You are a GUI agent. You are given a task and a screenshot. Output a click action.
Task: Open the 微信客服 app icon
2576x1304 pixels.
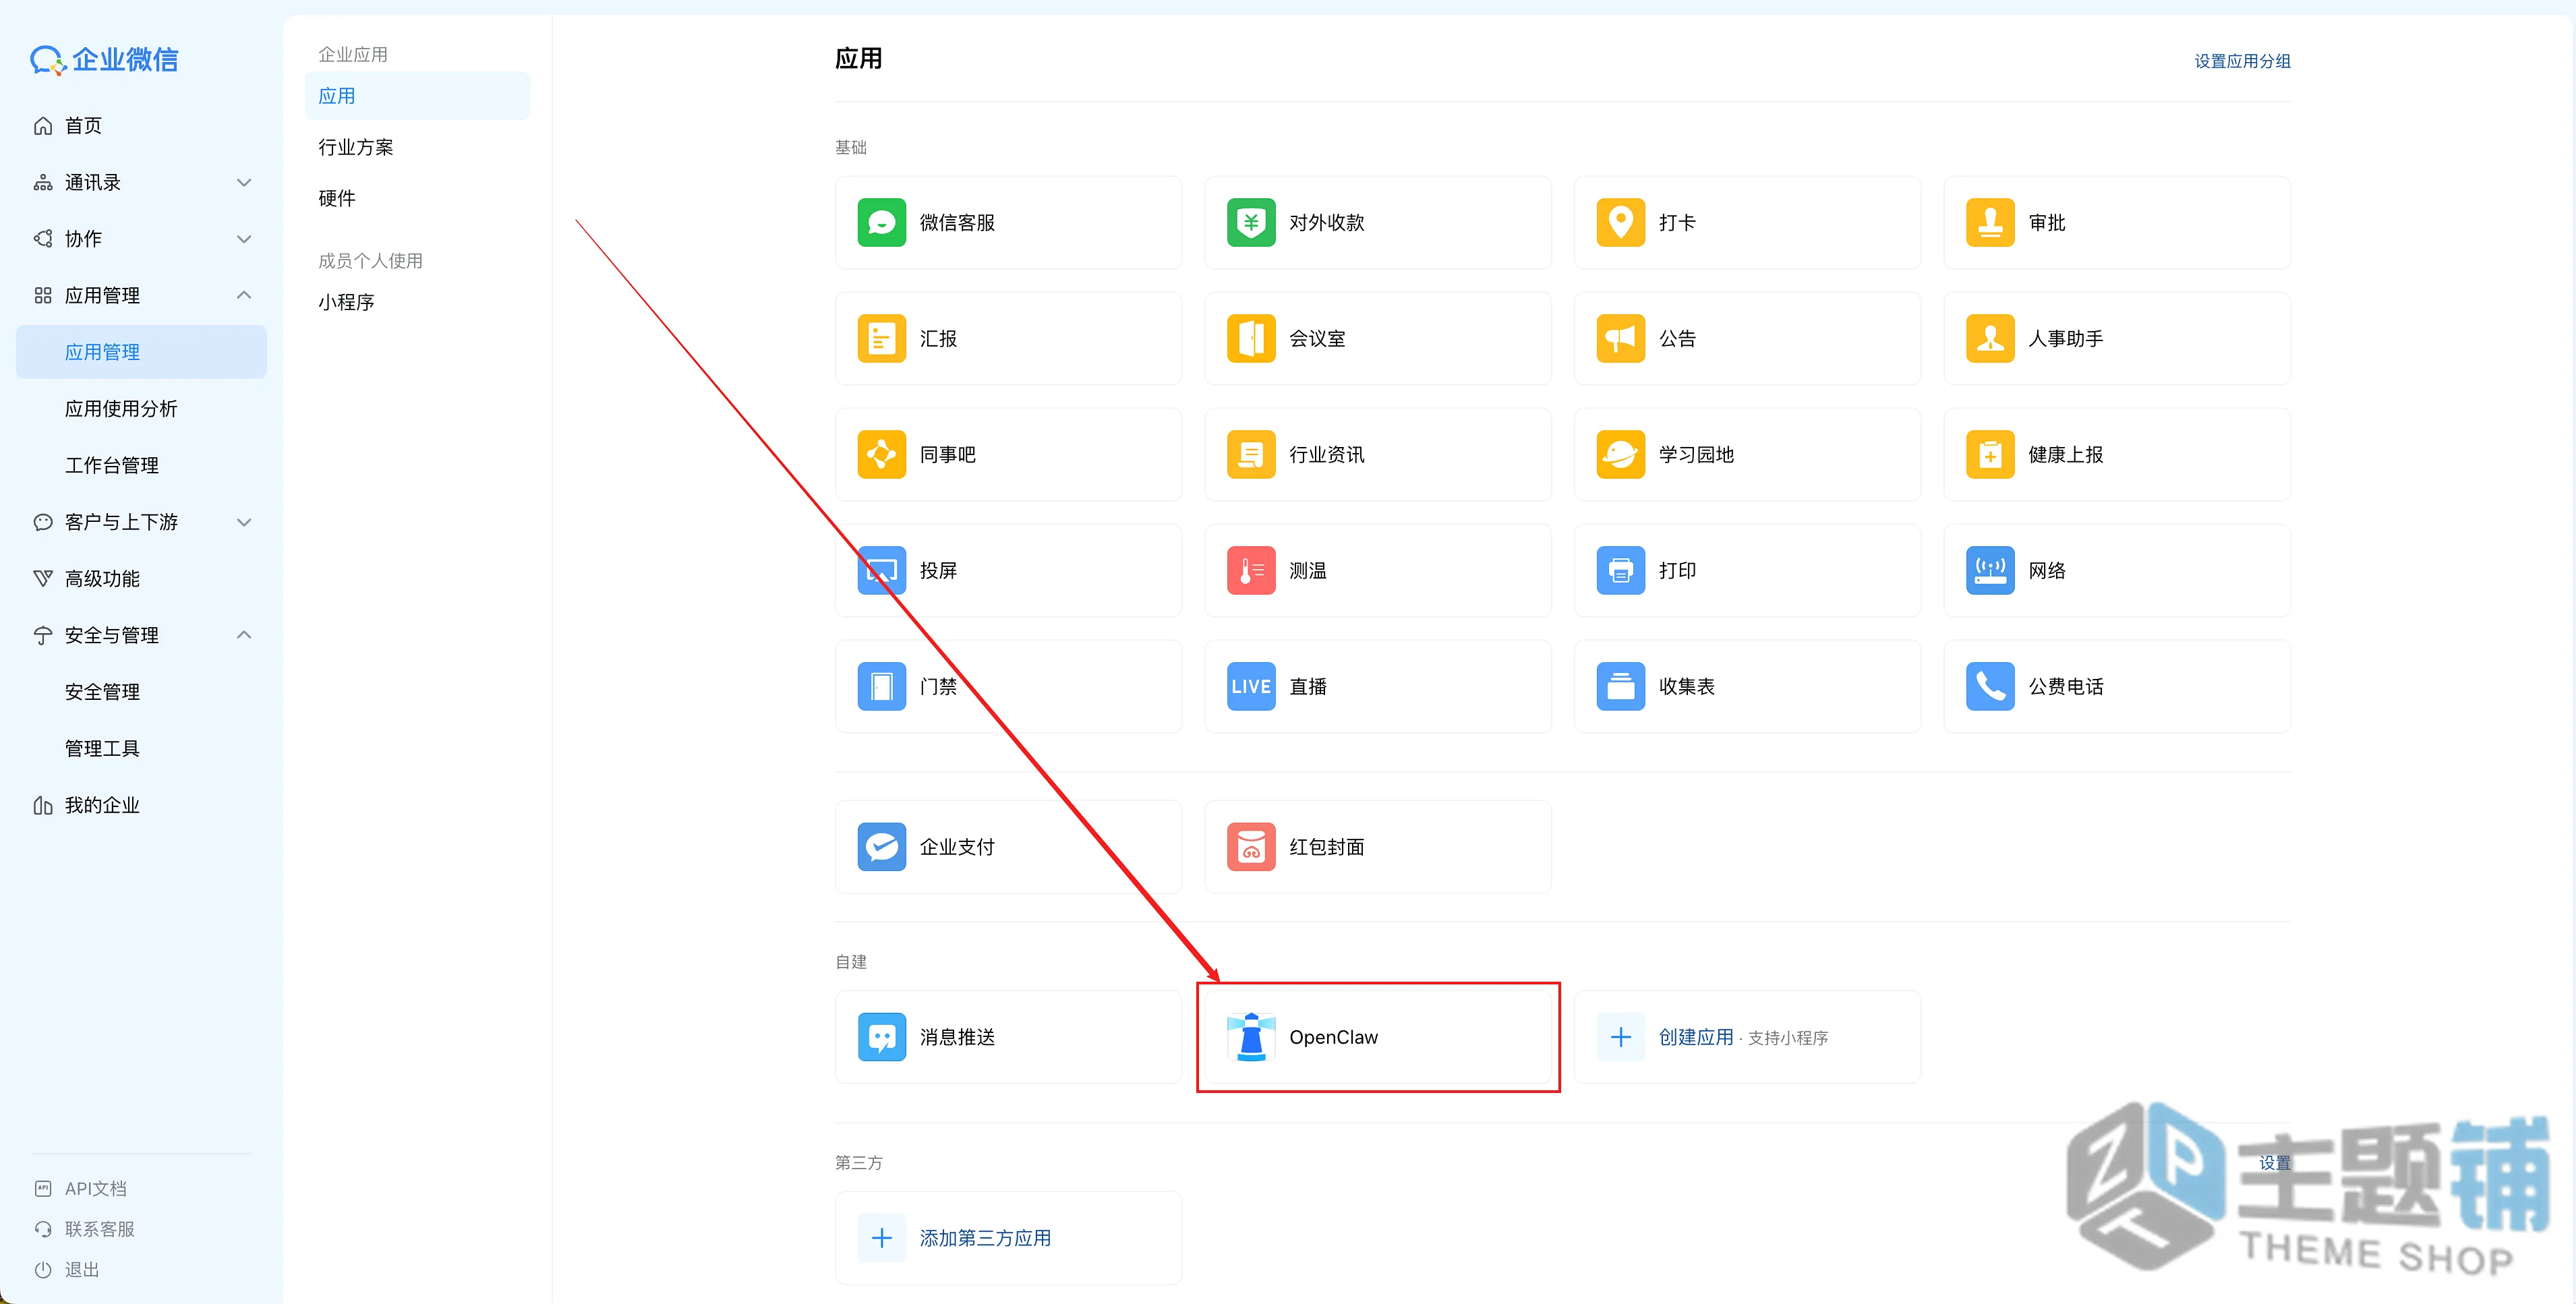(881, 222)
